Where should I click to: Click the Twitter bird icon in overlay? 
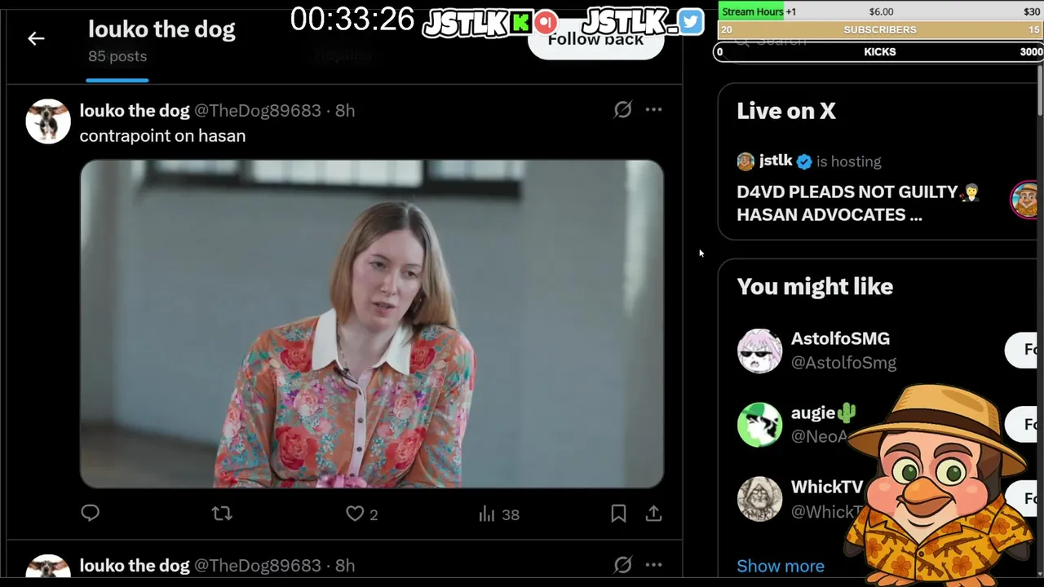click(x=690, y=22)
